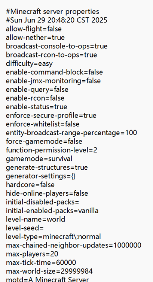Click the initial-enabled-packs=vanilla line
153x282 pixels.
point(52,211)
